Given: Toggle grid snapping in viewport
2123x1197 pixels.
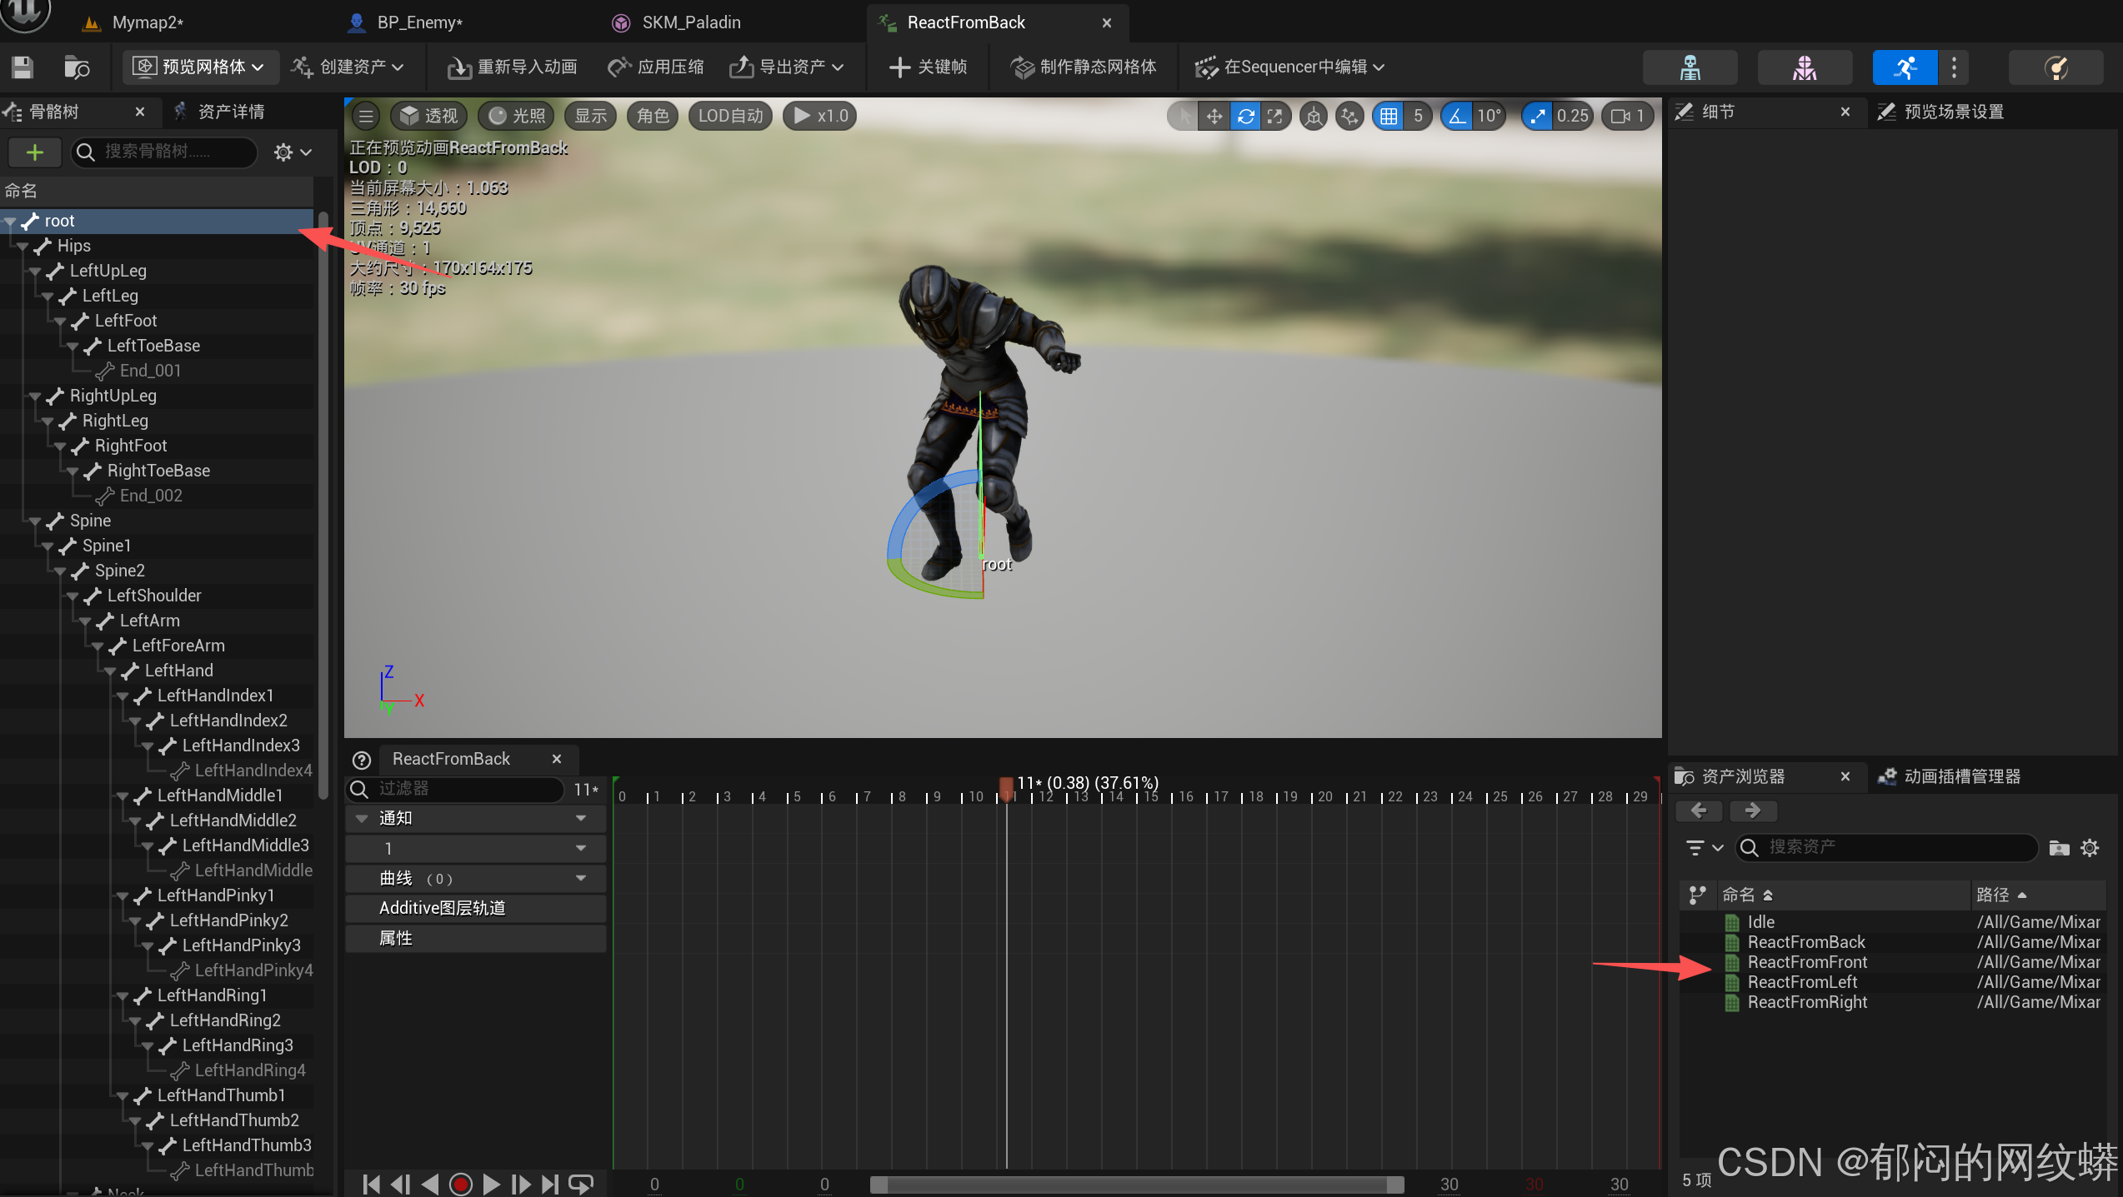Looking at the screenshot, I should 1389,116.
